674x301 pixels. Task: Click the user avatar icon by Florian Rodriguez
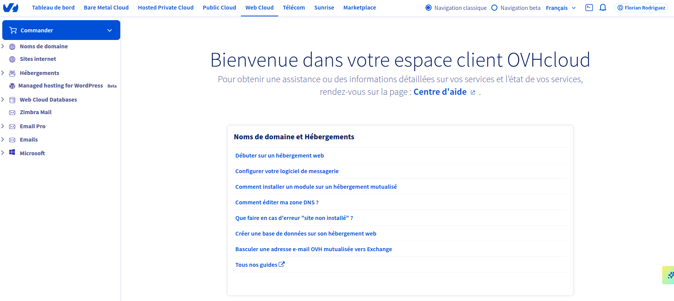click(x=620, y=8)
